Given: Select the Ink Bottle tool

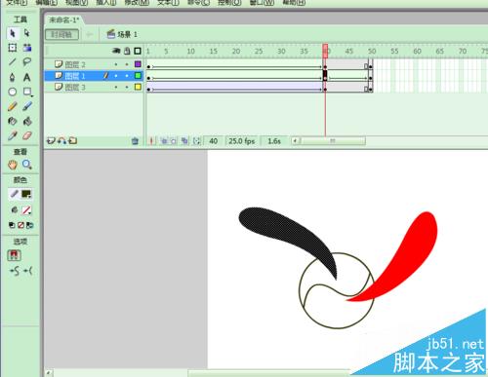Looking at the screenshot, I should click(x=13, y=121).
